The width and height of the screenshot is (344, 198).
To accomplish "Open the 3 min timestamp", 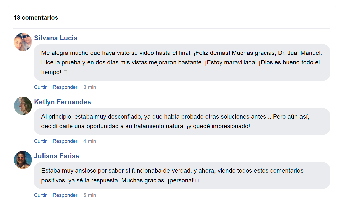I will point(90,87).
